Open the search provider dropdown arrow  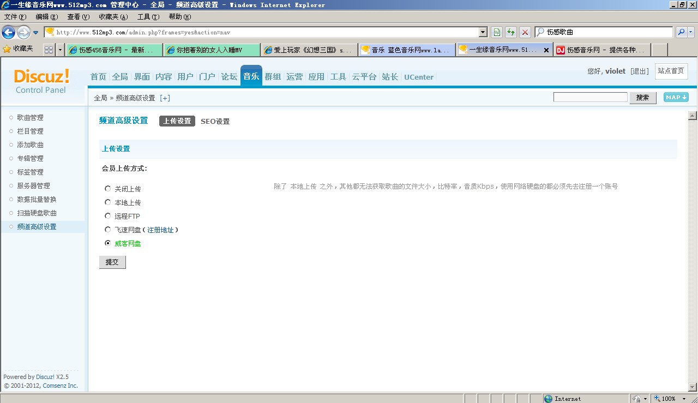pyautogui.click(x=691, y=32)
